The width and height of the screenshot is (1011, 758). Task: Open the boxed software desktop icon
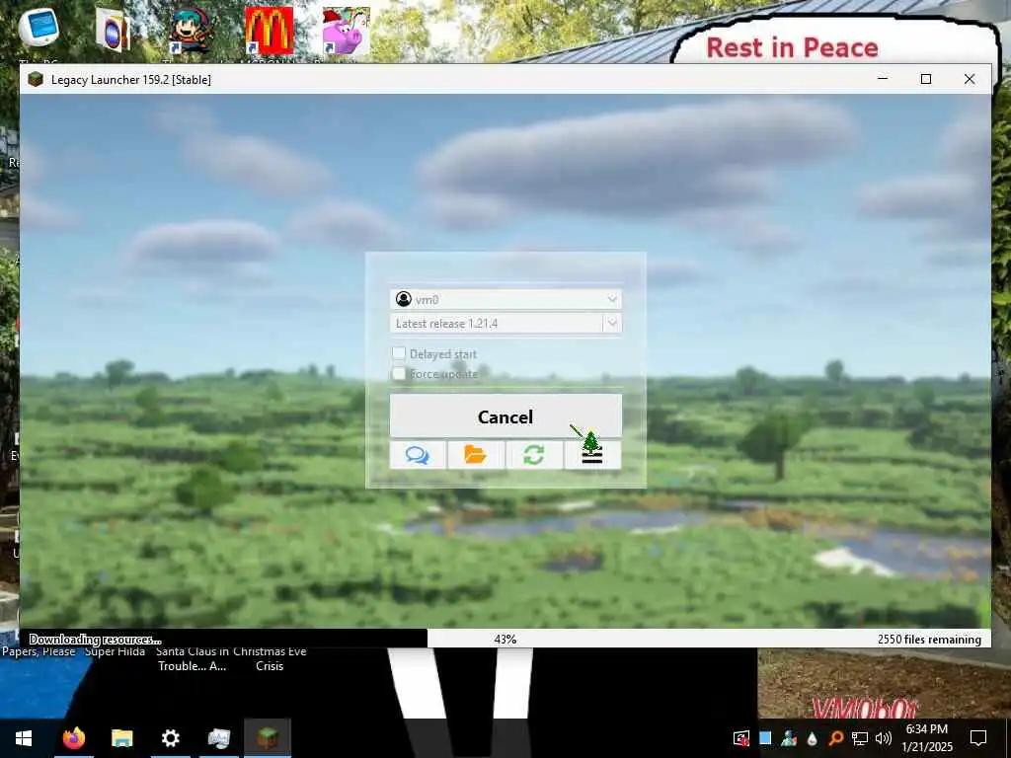(113, 31)
